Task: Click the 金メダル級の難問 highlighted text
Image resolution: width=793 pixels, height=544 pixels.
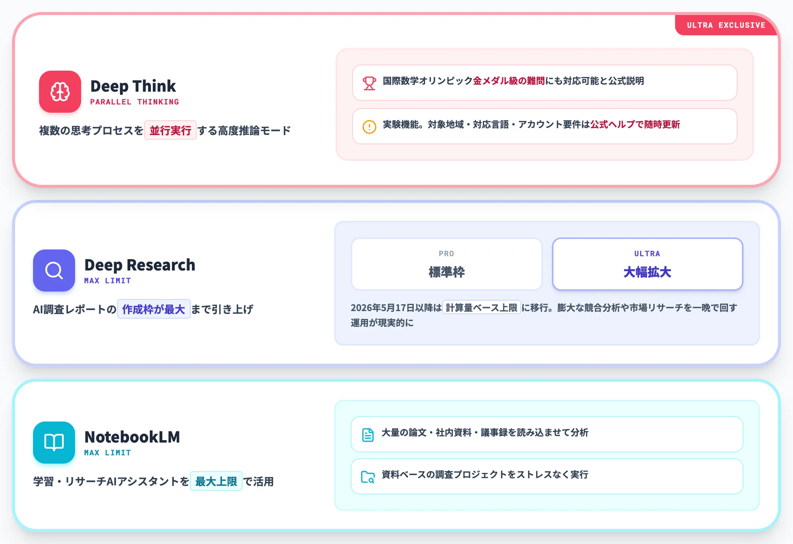Action: 509,81
